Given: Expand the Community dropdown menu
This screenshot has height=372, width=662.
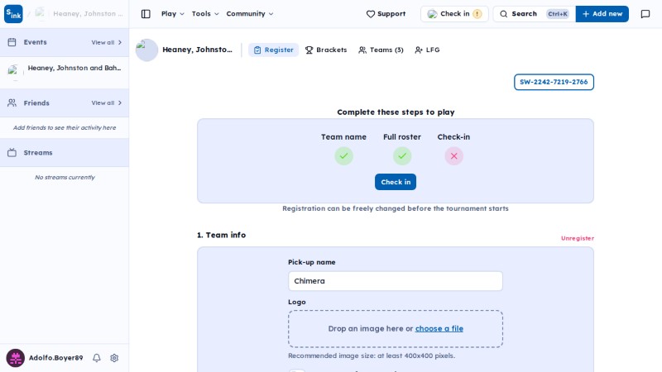Looking at the screenshot, I should pyautogui.click(x=250, y=14).
